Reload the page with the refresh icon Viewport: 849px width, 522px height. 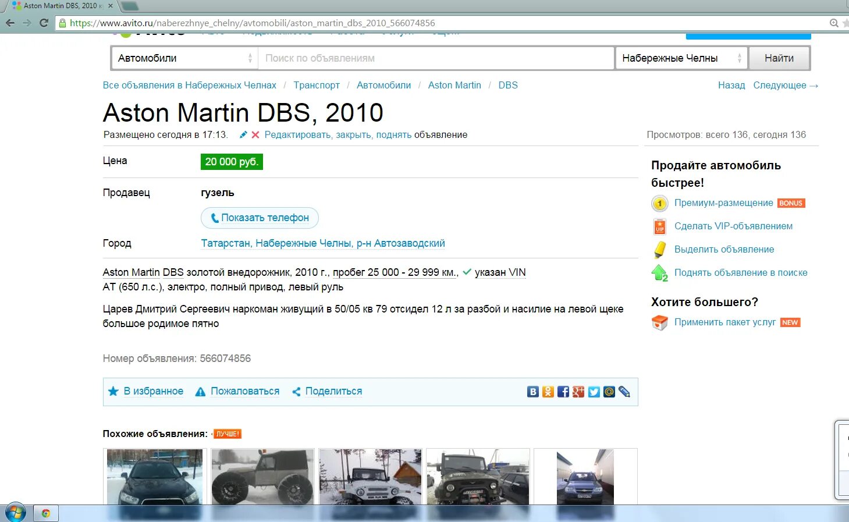coord(44,23)
